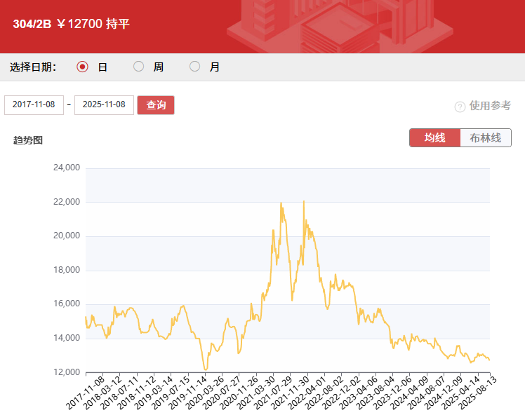Switch to the 布林线 Bollinger band tab
Viewport: 525px width, 415px height.
[486, 138]
